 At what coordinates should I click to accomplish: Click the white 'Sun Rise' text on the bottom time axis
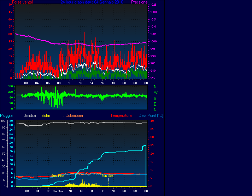pos(58,191)
